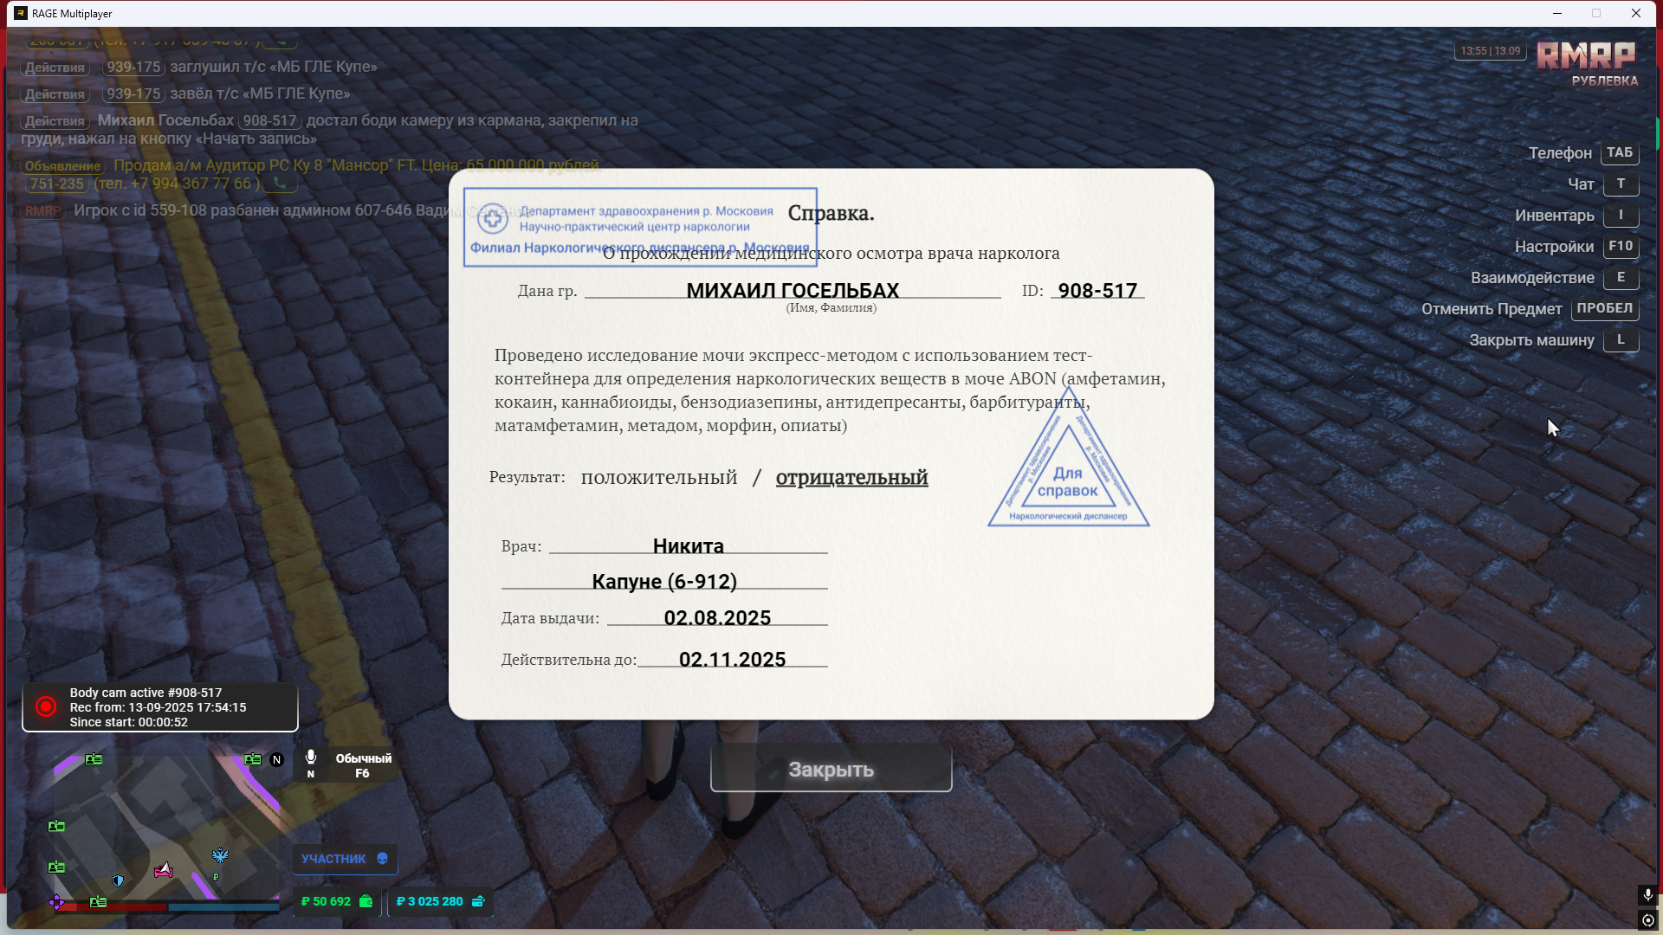This screenshot has height=935, width=1663.
Task: Click the положительный result option
Action: [659, 477]
